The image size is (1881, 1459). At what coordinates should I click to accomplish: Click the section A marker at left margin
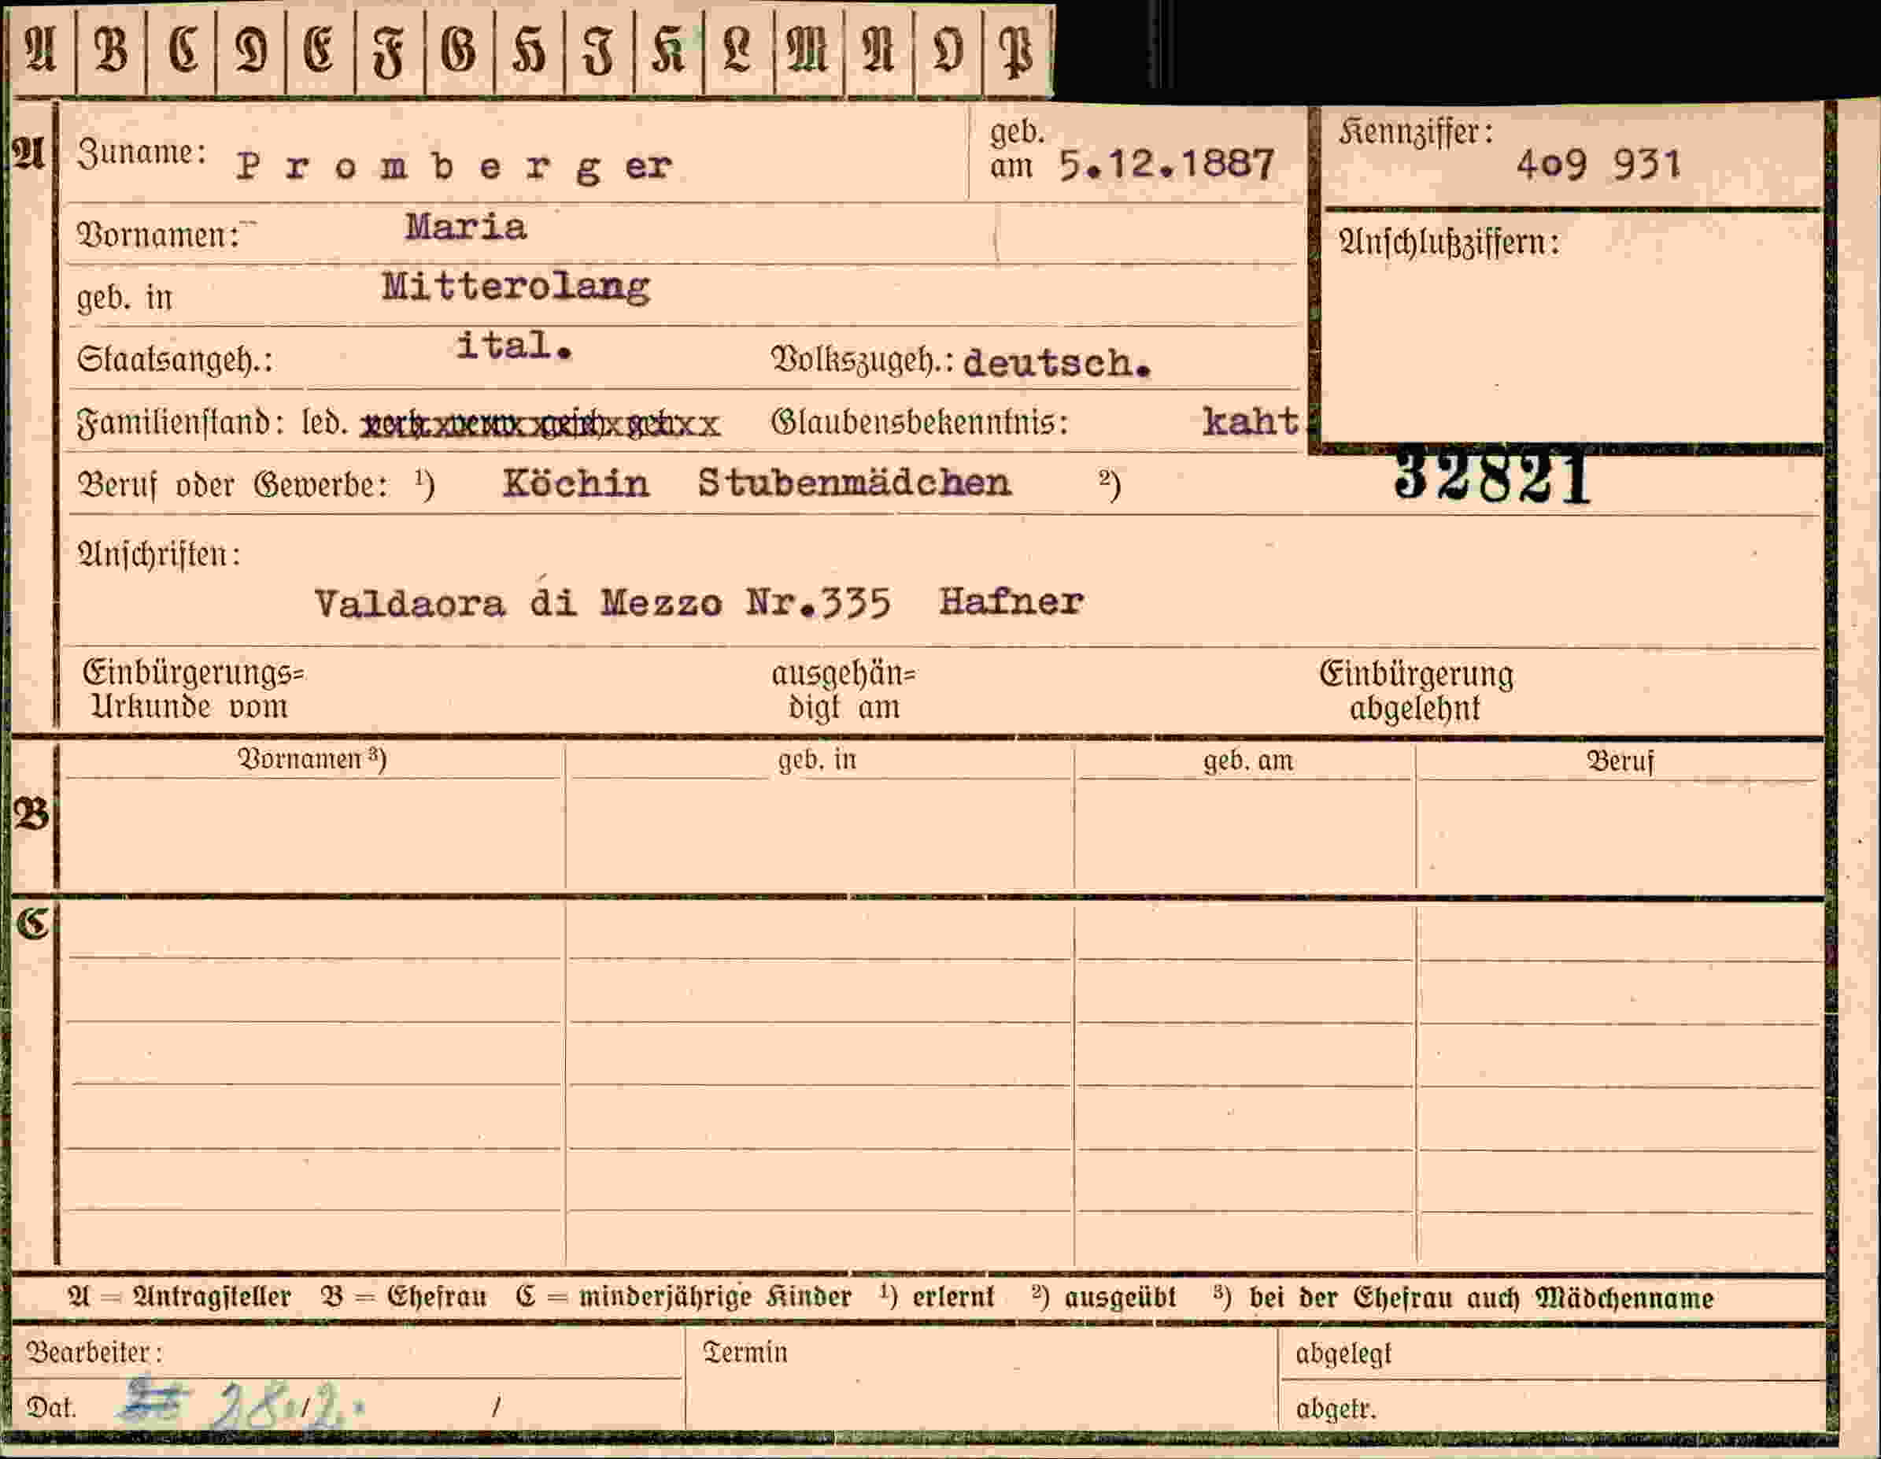(29, 154)
